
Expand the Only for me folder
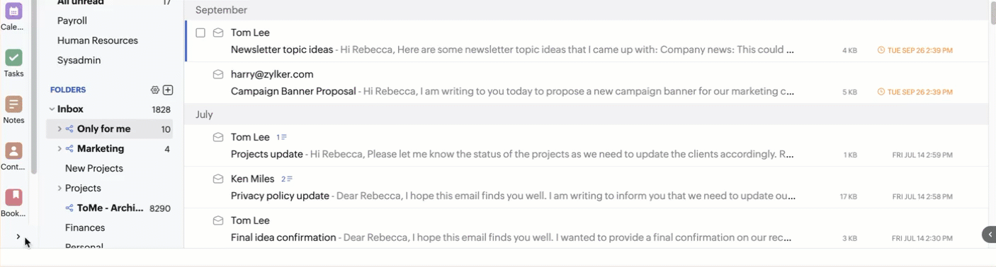point(60,129)
